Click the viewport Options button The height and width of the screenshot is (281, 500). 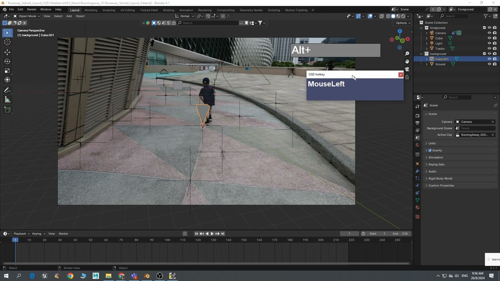pos(402,23)
